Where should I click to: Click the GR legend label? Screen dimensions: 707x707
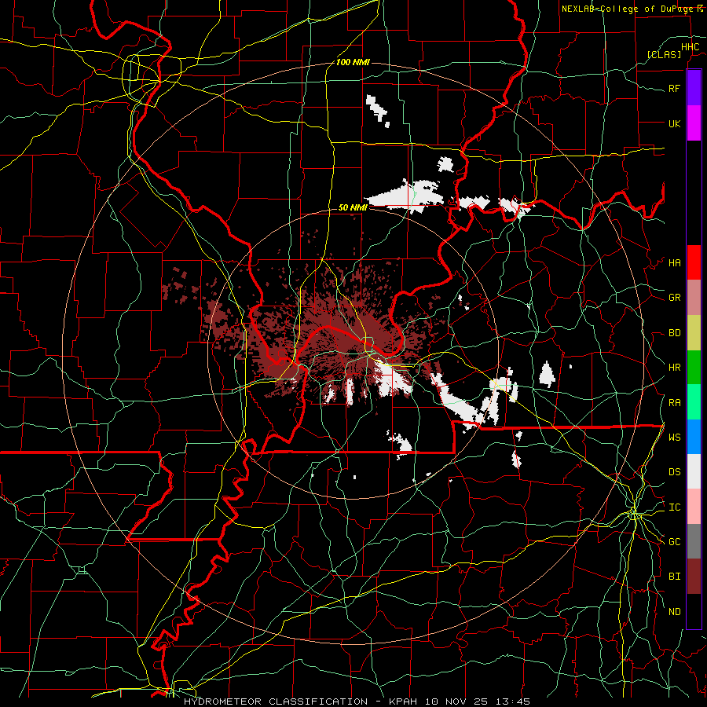[674, 298]
